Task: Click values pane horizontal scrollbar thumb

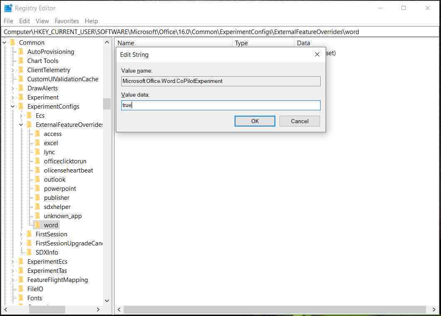Action: tap(275, 309)
